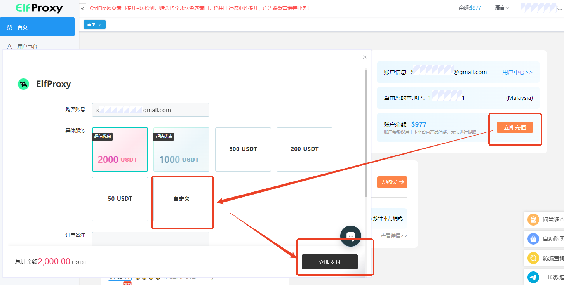Close the 首页 tab with x icon

point(99,25)
